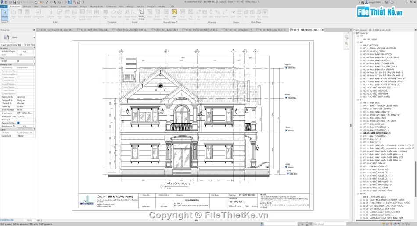This screenshot has width=417, height=226.
Task: Open the Properties help link
Action: tap(7, 219)
